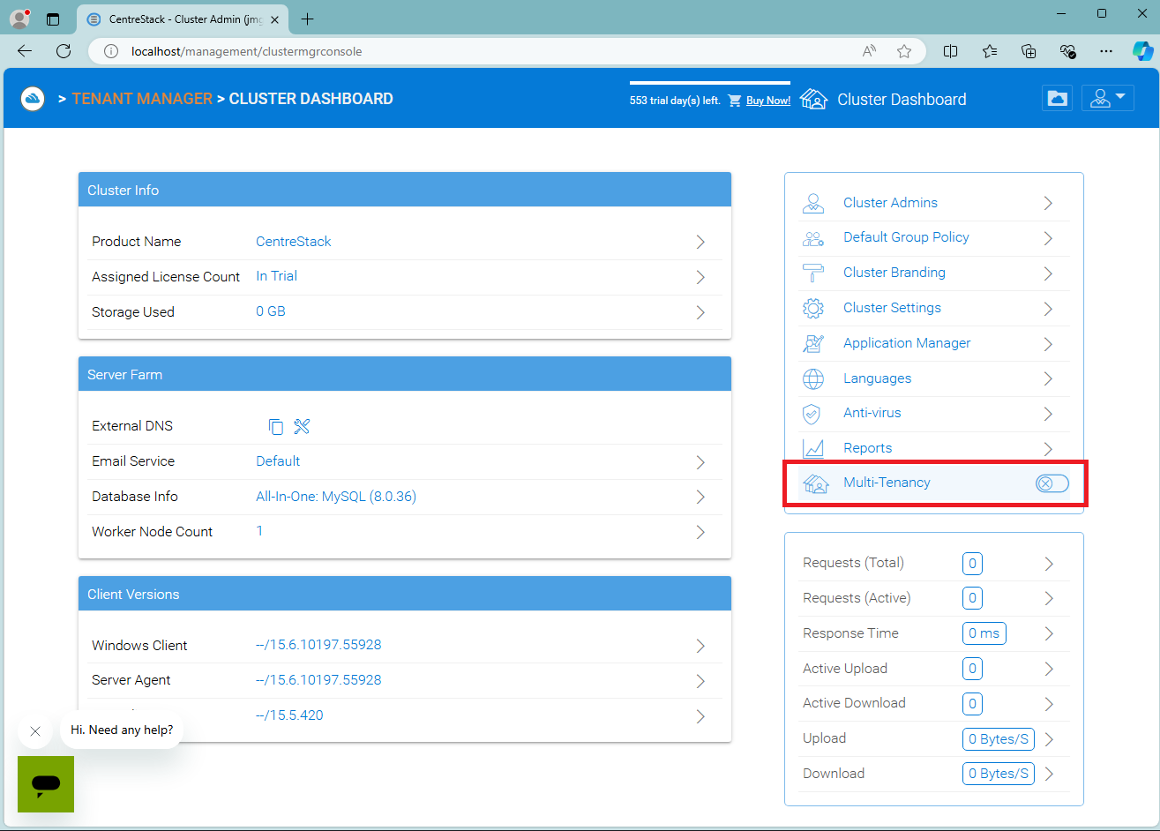Open the file browser folder icon in header

coord(1057,99)
